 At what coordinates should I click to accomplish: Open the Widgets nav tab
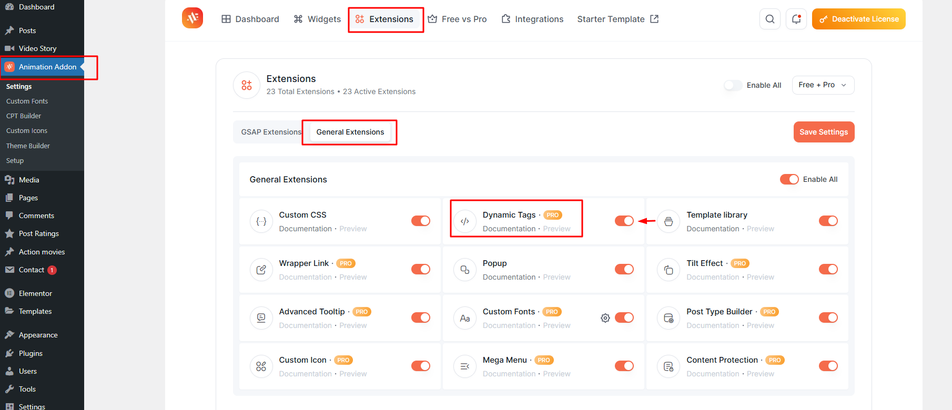point(317,19)
